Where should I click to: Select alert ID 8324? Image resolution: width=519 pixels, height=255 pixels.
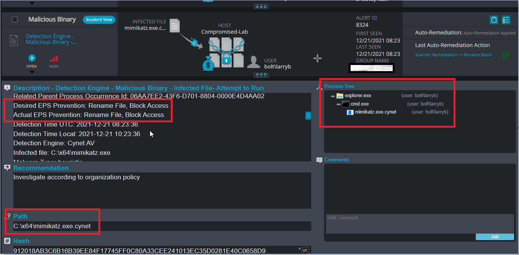point(362,25)
